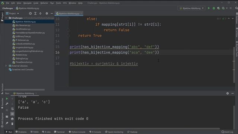Image resolution: width=238 pixels, height=134 pixels.
Task: Go to previous highlighted error arrow
Action: click(x=229, y=19)
